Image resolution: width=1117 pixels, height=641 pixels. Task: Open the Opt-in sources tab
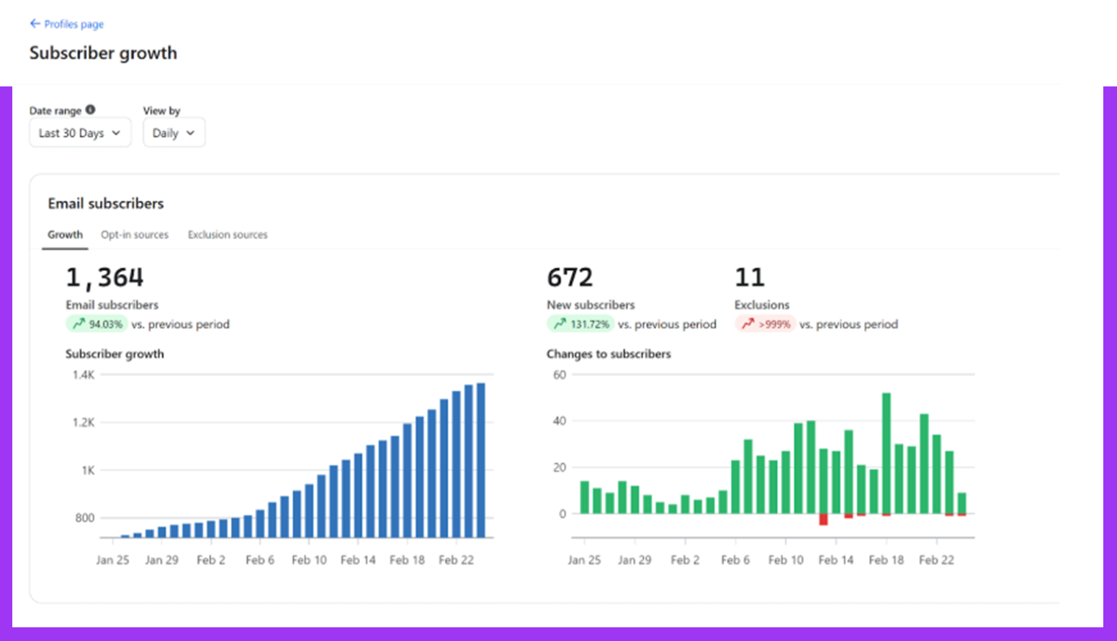point(135,235)
